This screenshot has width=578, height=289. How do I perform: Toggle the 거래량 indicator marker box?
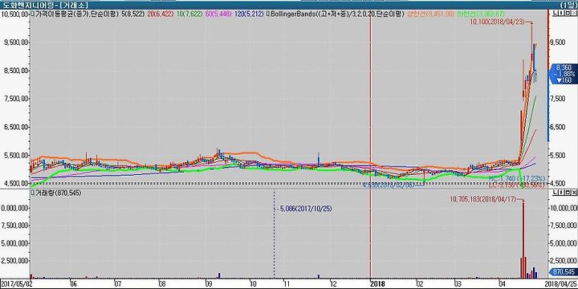click(x=33, y=193)
